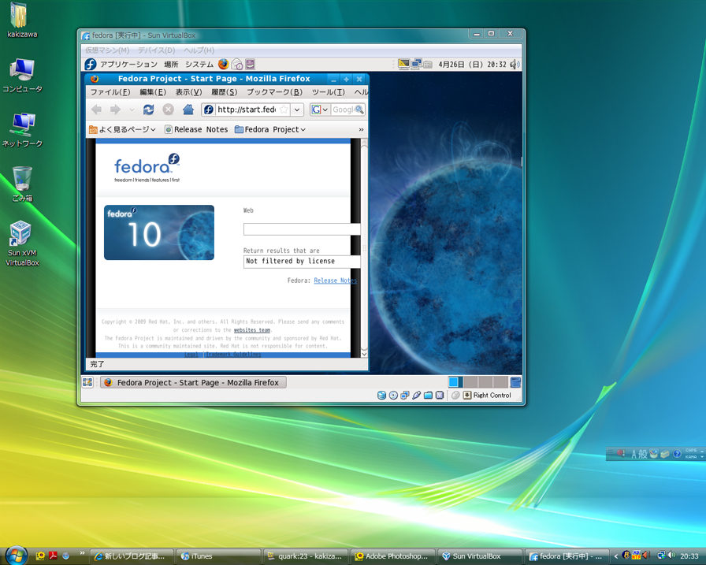The width and height of the screenshot is (706, 565).
Task: Expand the Fedora Project bookmarks folder
Action: point(270,130)
